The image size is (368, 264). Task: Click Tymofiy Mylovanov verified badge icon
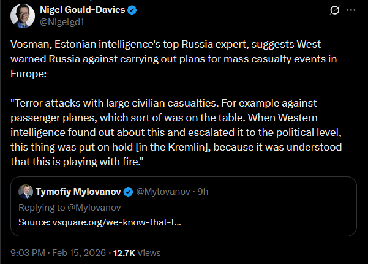128,192
